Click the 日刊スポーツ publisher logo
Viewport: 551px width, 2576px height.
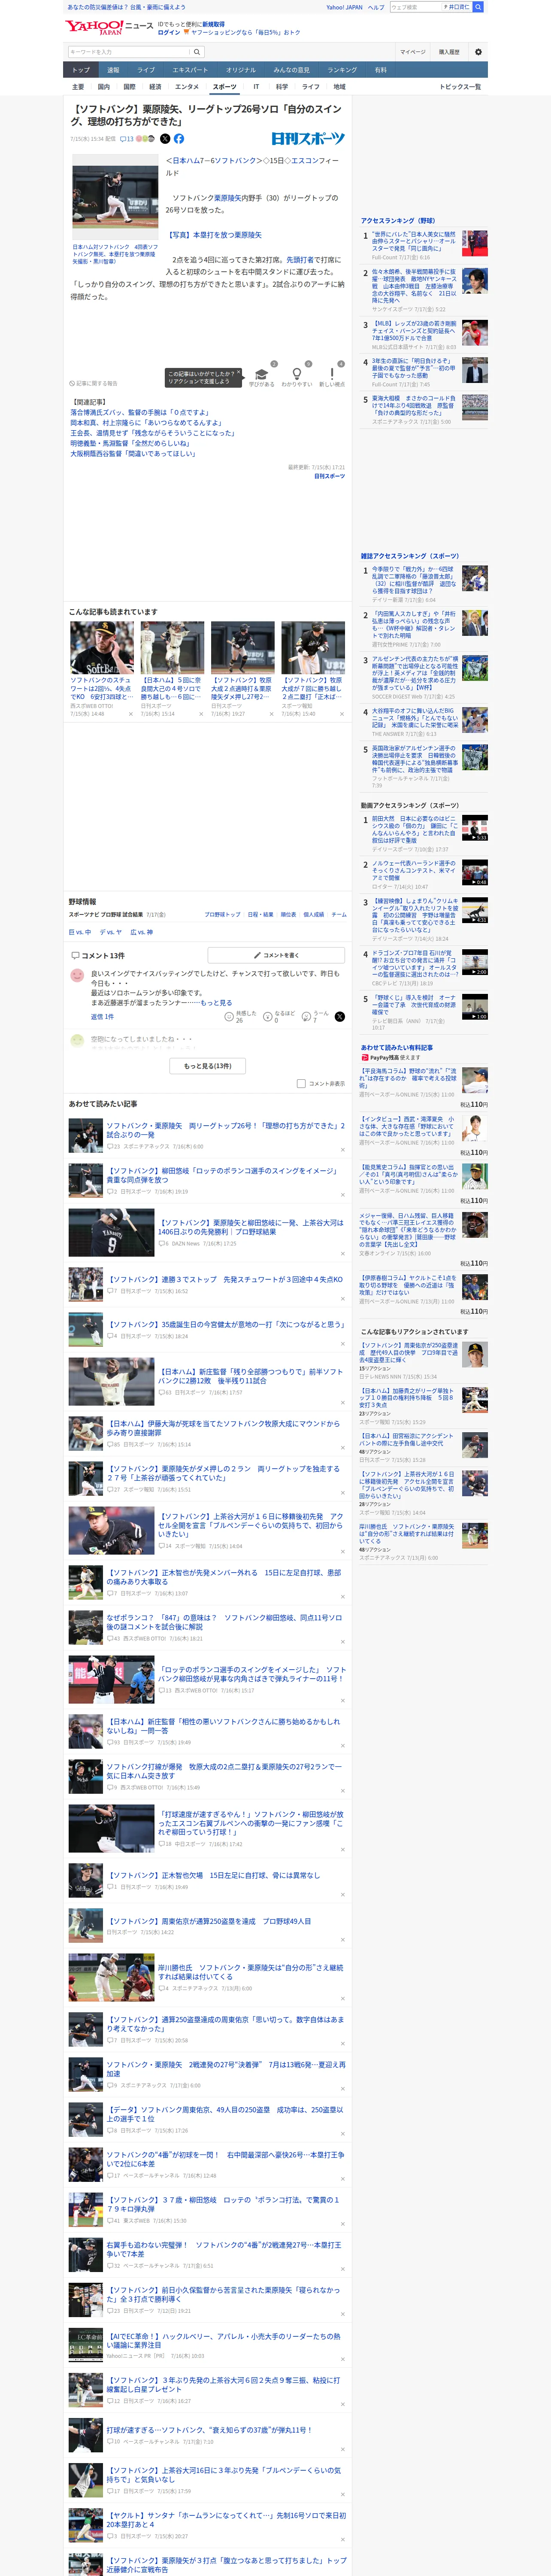coord(308,139)
